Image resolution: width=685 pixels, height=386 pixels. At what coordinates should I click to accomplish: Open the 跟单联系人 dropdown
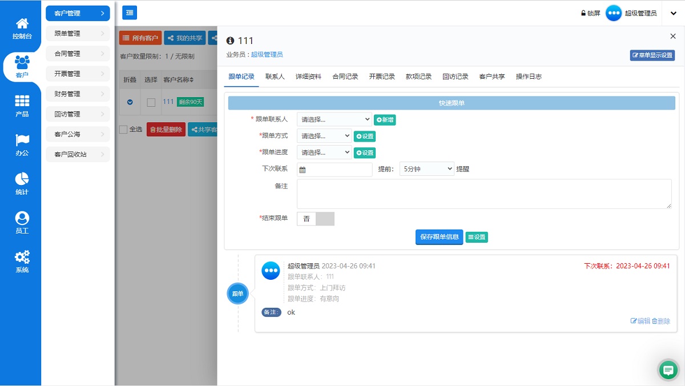click(x=334, y=119)
